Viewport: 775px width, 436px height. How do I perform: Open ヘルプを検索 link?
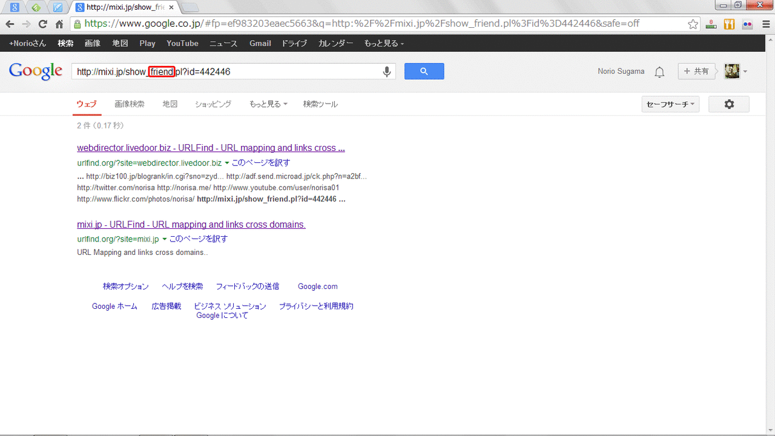[182, 286]
